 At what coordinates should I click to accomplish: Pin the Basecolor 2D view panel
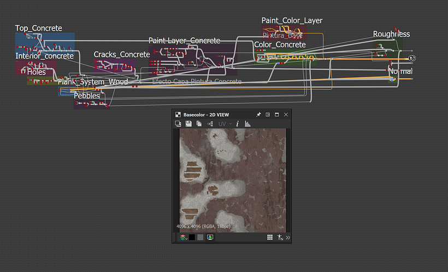point(258,114)
